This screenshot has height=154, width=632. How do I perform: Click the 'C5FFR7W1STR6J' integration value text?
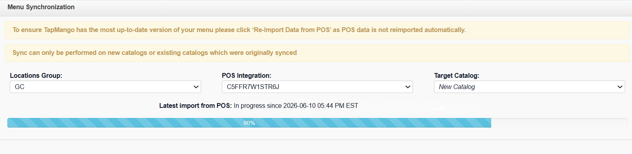pos(250,87)
